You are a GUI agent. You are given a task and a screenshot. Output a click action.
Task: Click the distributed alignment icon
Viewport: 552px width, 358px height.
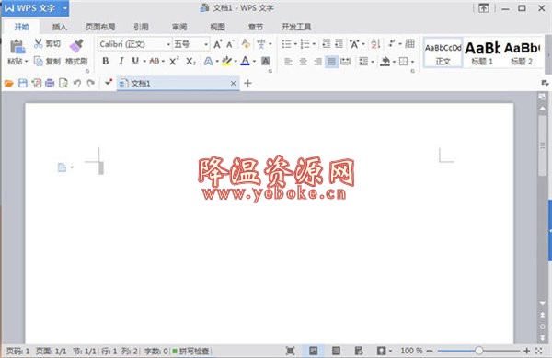click(x=345, y=62)
